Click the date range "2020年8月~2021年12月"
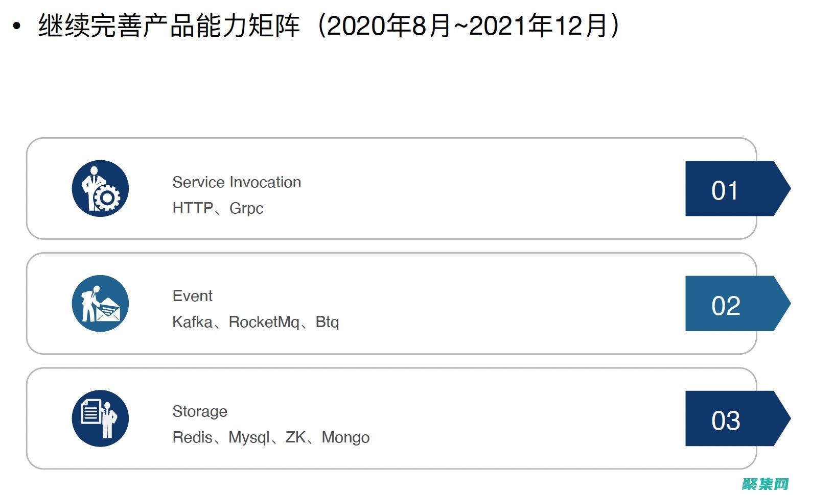This screenshot has width=834, height=495. click(x=468, y=26)
